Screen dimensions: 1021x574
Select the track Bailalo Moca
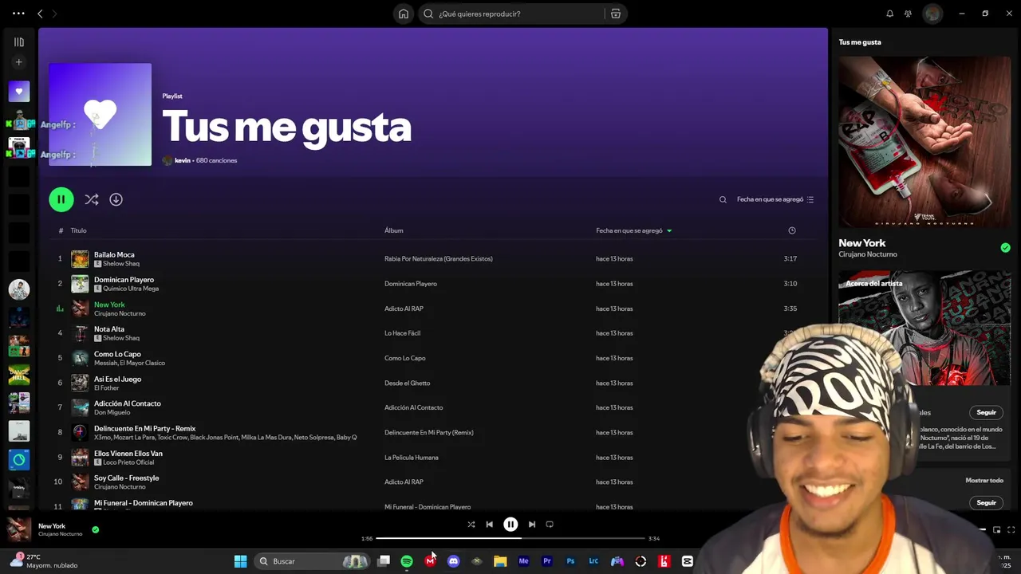114,254
